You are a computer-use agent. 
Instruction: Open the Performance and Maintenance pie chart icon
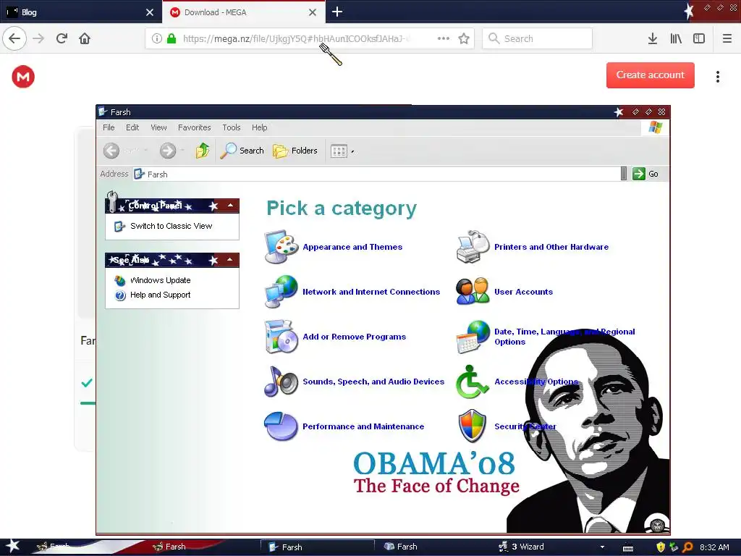pos(281,426)
